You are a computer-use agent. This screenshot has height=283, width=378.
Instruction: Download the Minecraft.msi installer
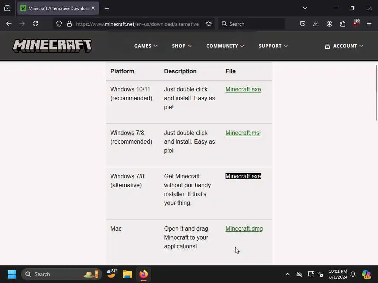[243, 133]
